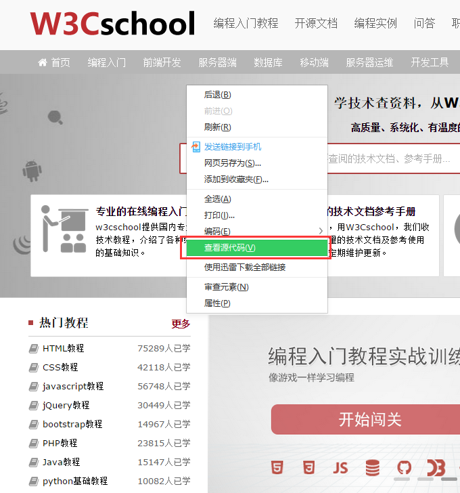Click the database stack icon
Viewport: 460px width, 493px height.
click(372, 467)
